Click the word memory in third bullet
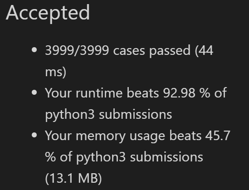This screenshot has height=190, width=249. click(x=101, y=136)
